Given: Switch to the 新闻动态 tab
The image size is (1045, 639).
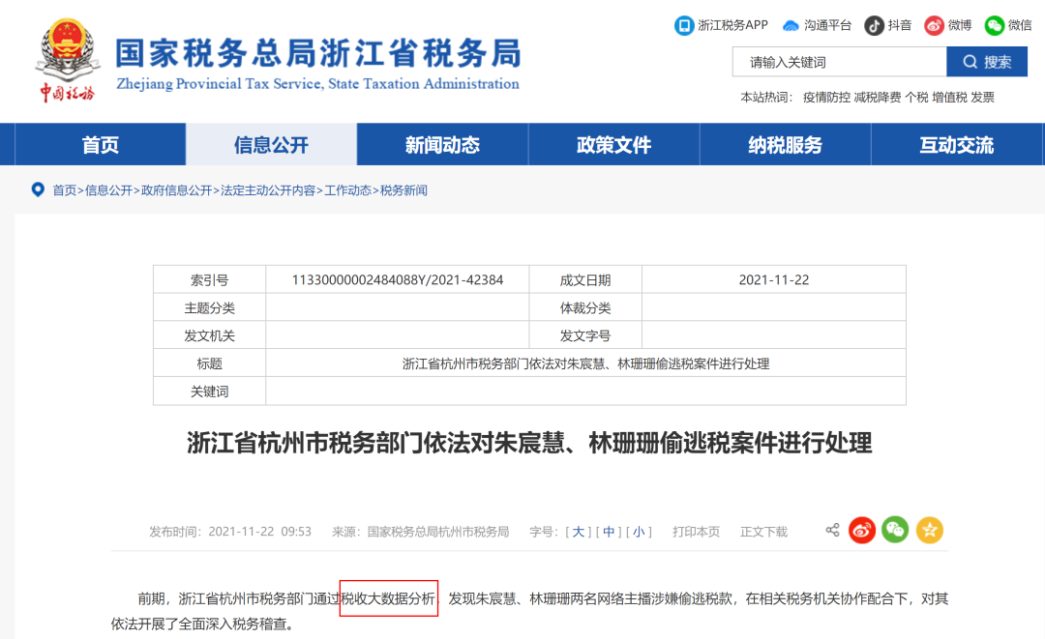Looking at the screenshot, I should pyautogui.click(x=442, y=144).
